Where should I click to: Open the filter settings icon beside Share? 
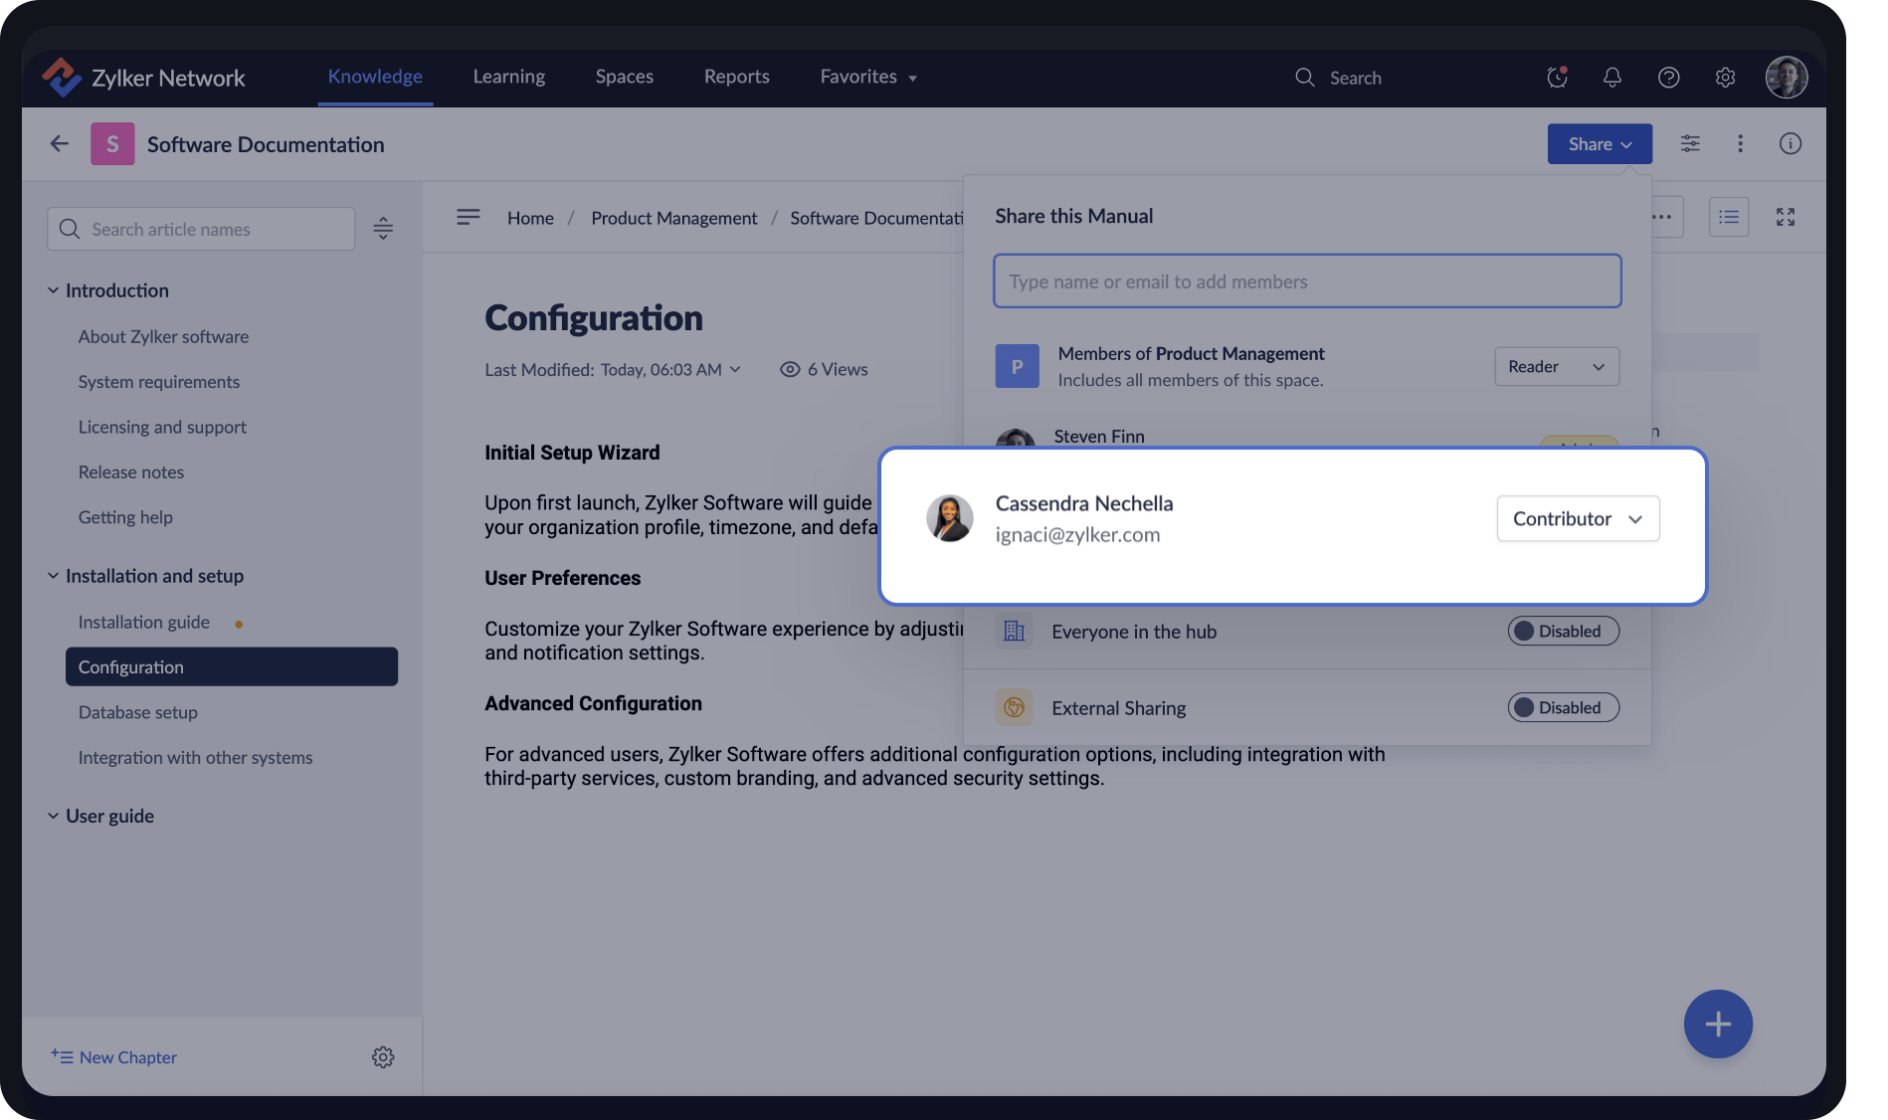[1689, 143]
